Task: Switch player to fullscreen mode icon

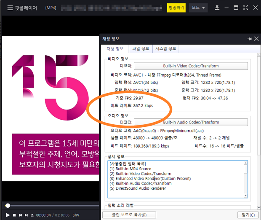Action: coord(246,8)
